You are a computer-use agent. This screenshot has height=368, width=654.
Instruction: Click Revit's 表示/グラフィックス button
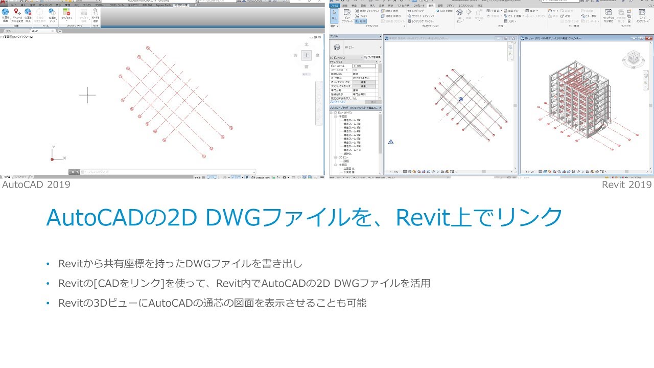[x=367, y=10]
